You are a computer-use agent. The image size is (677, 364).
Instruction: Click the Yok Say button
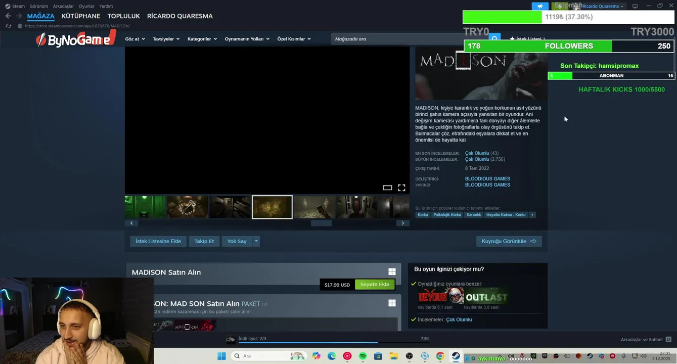[237, 241]
